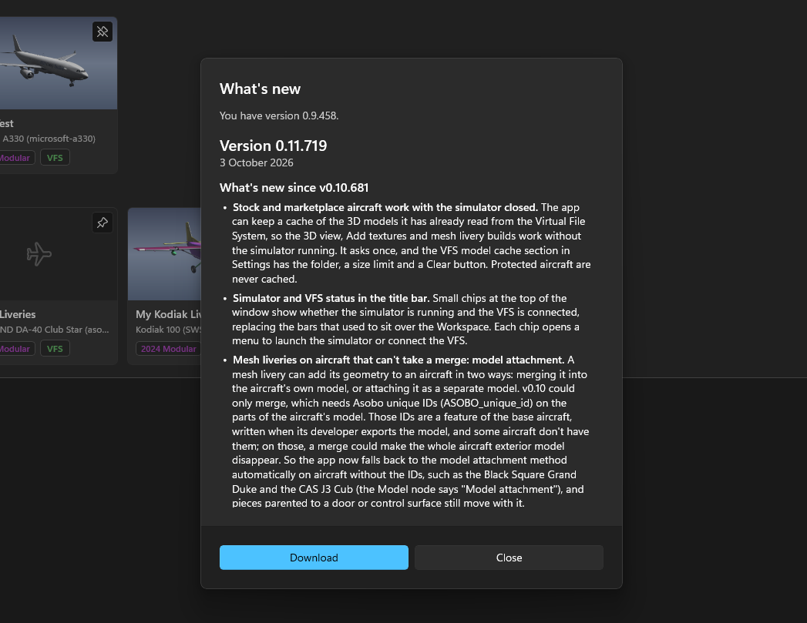This screenshot has height=623, width=807.
Task: Click the 'My Kodiak Liv' card title
Action: (168, 314)
